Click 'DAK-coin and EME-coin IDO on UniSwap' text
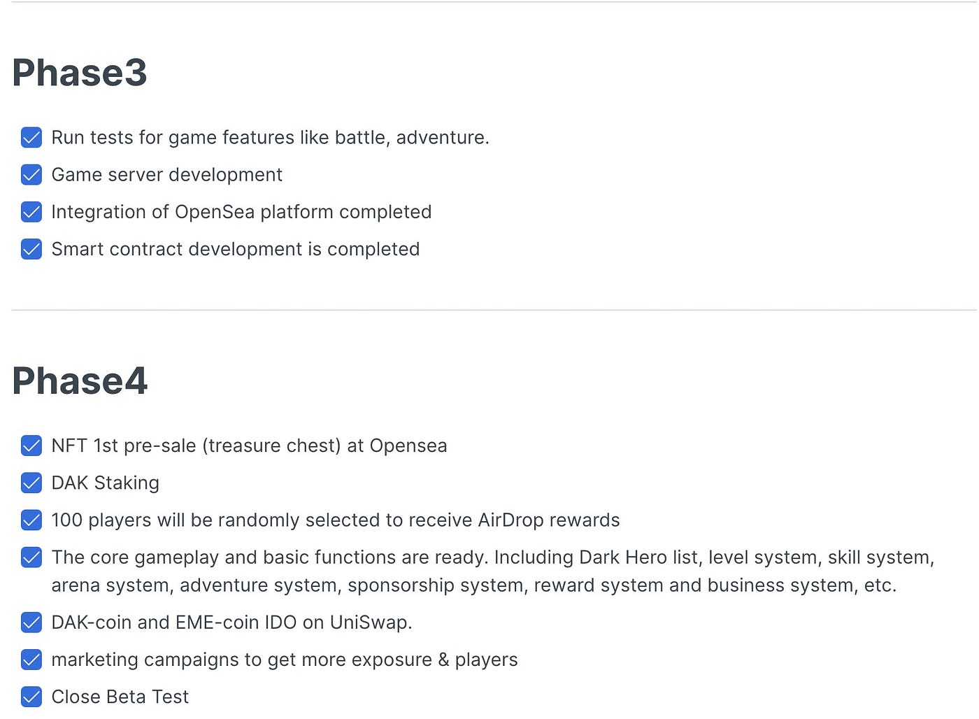Screen dimensions: 979x719 click(232, 622)
